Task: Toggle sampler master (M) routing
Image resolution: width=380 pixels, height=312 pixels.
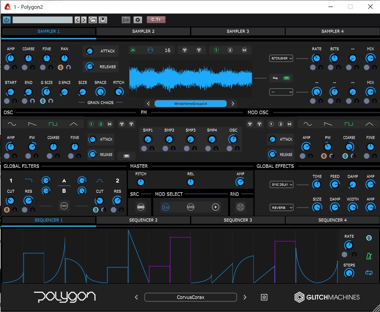Action: click(x=244, y=50)
